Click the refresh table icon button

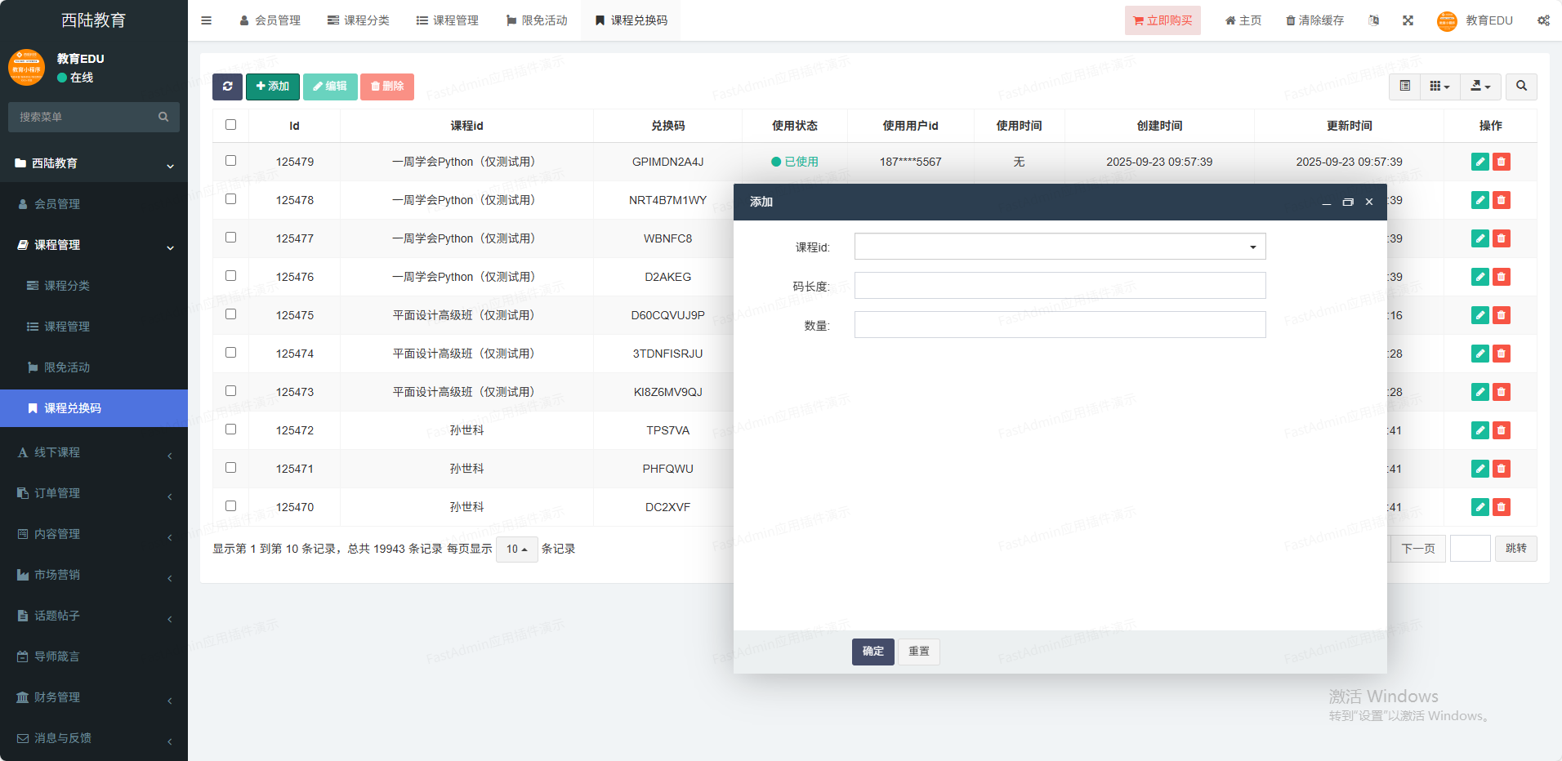[x=227, y=87]
